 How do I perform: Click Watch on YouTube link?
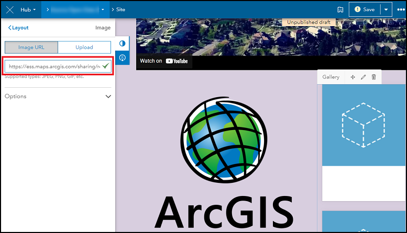click(x=164, y=61)
